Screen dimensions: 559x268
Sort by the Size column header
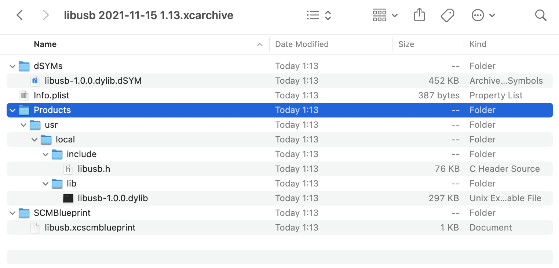click(x=406, y=44)
